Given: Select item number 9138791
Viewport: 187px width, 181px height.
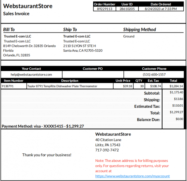Looking at the screenshot, I should point(7,86).
